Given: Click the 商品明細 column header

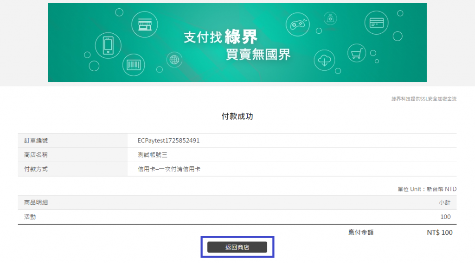Looking at the screenshot, I should click(x=36, y=202).
